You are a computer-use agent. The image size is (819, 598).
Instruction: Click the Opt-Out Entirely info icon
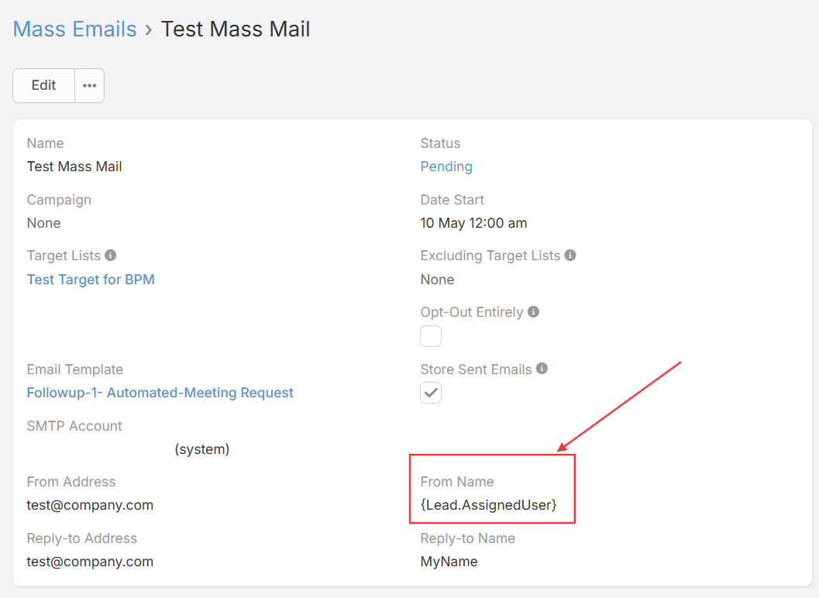[x=533, y=312]
